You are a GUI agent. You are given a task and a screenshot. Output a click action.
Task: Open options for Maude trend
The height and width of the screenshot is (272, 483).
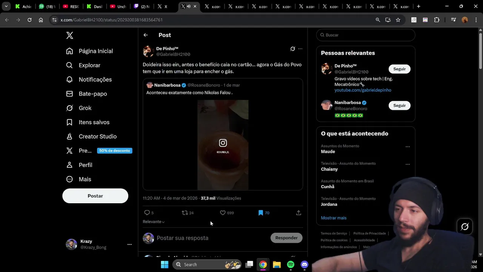click(x=408, y=147)
